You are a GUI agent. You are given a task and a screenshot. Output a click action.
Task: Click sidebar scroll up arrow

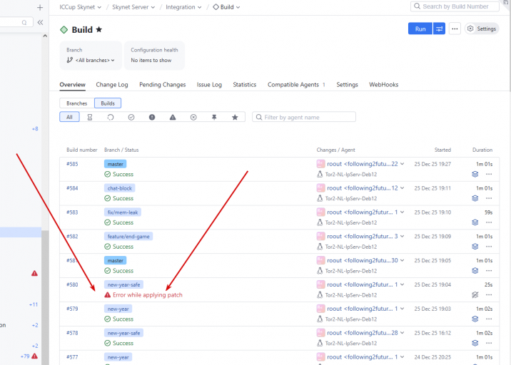coord(45,36)
